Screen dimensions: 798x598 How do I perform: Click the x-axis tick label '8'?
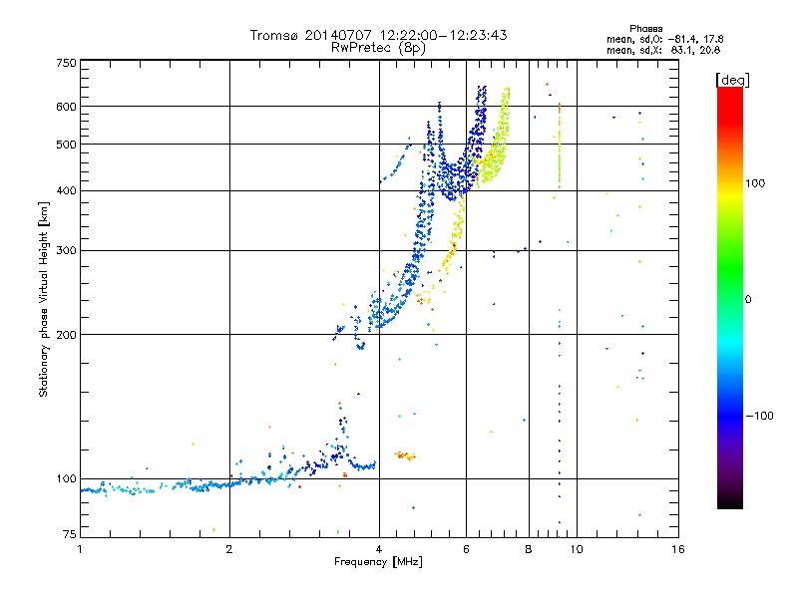[529, 549]
